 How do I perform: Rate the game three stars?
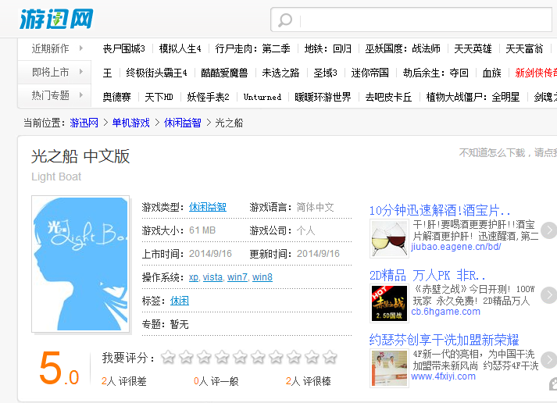(204, 357)
